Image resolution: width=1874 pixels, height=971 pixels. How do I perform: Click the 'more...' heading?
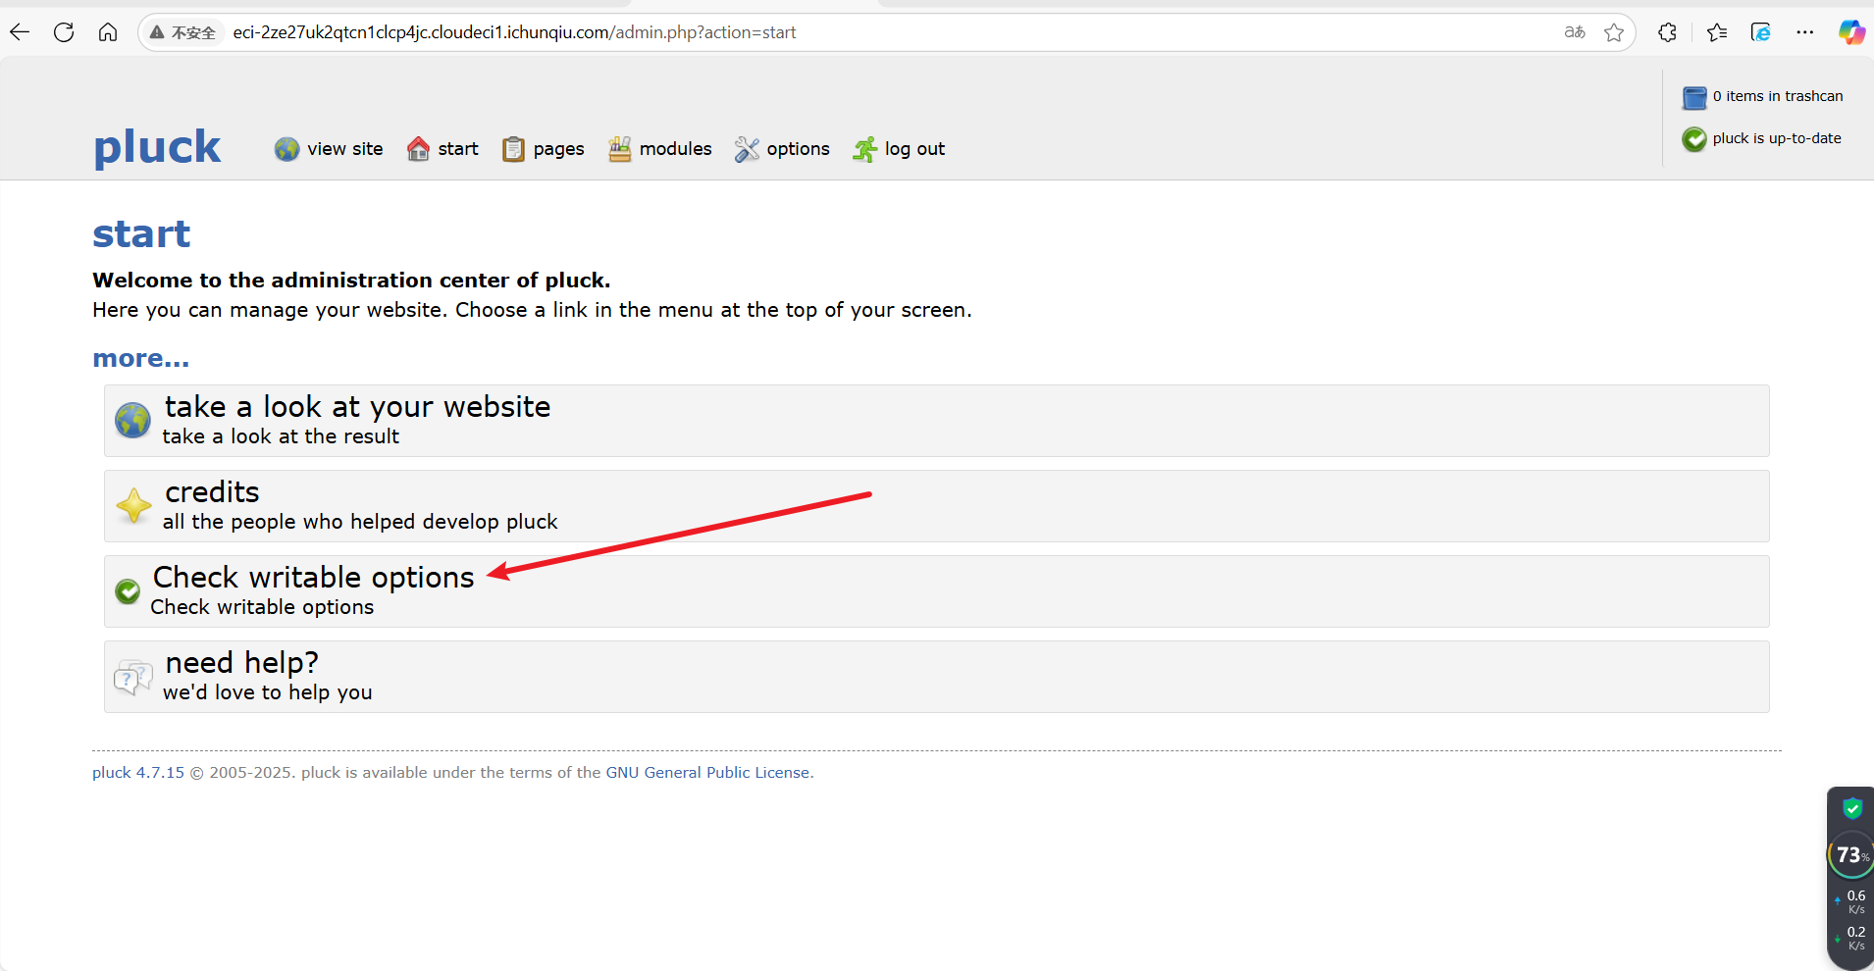pyautogui.click(x=141, y=358)
